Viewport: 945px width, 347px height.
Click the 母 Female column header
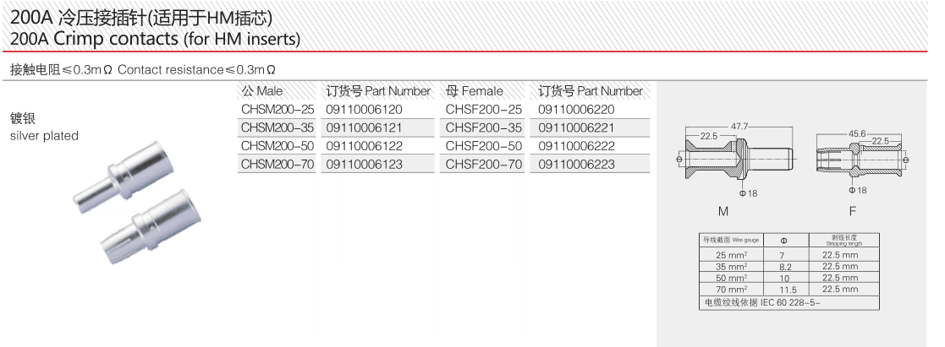475,91
